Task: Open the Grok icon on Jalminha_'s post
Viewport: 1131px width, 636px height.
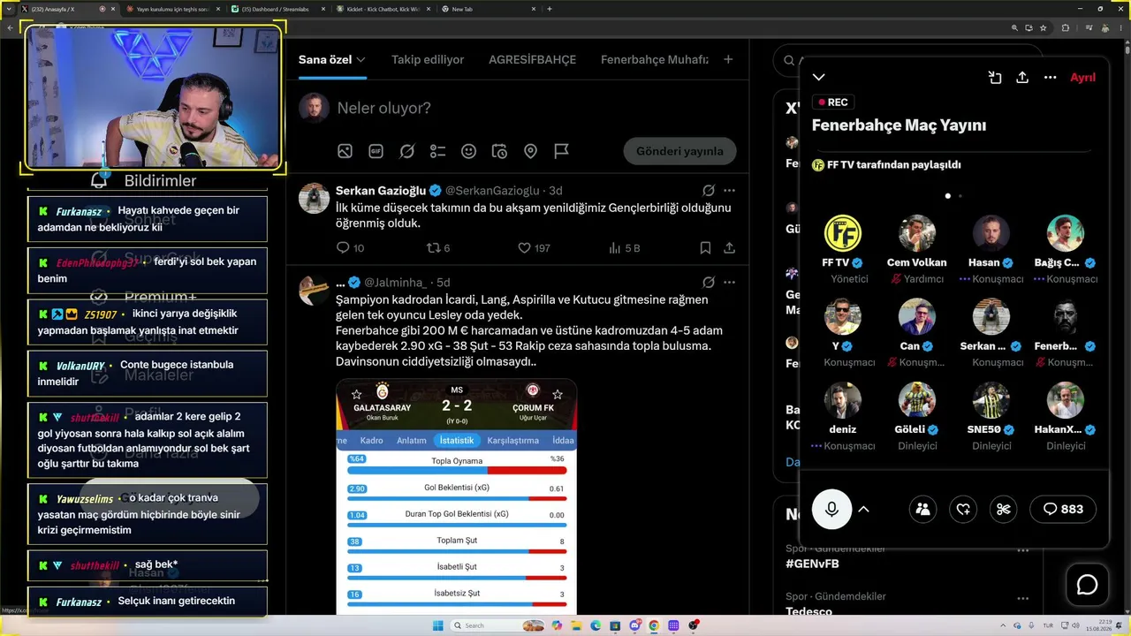Action: click(x=709, y=282)
